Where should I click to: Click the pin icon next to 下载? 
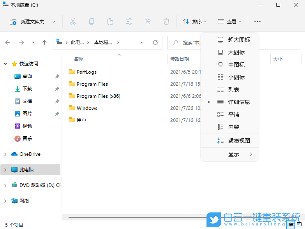pyautogui.click(x=57, y=89)
